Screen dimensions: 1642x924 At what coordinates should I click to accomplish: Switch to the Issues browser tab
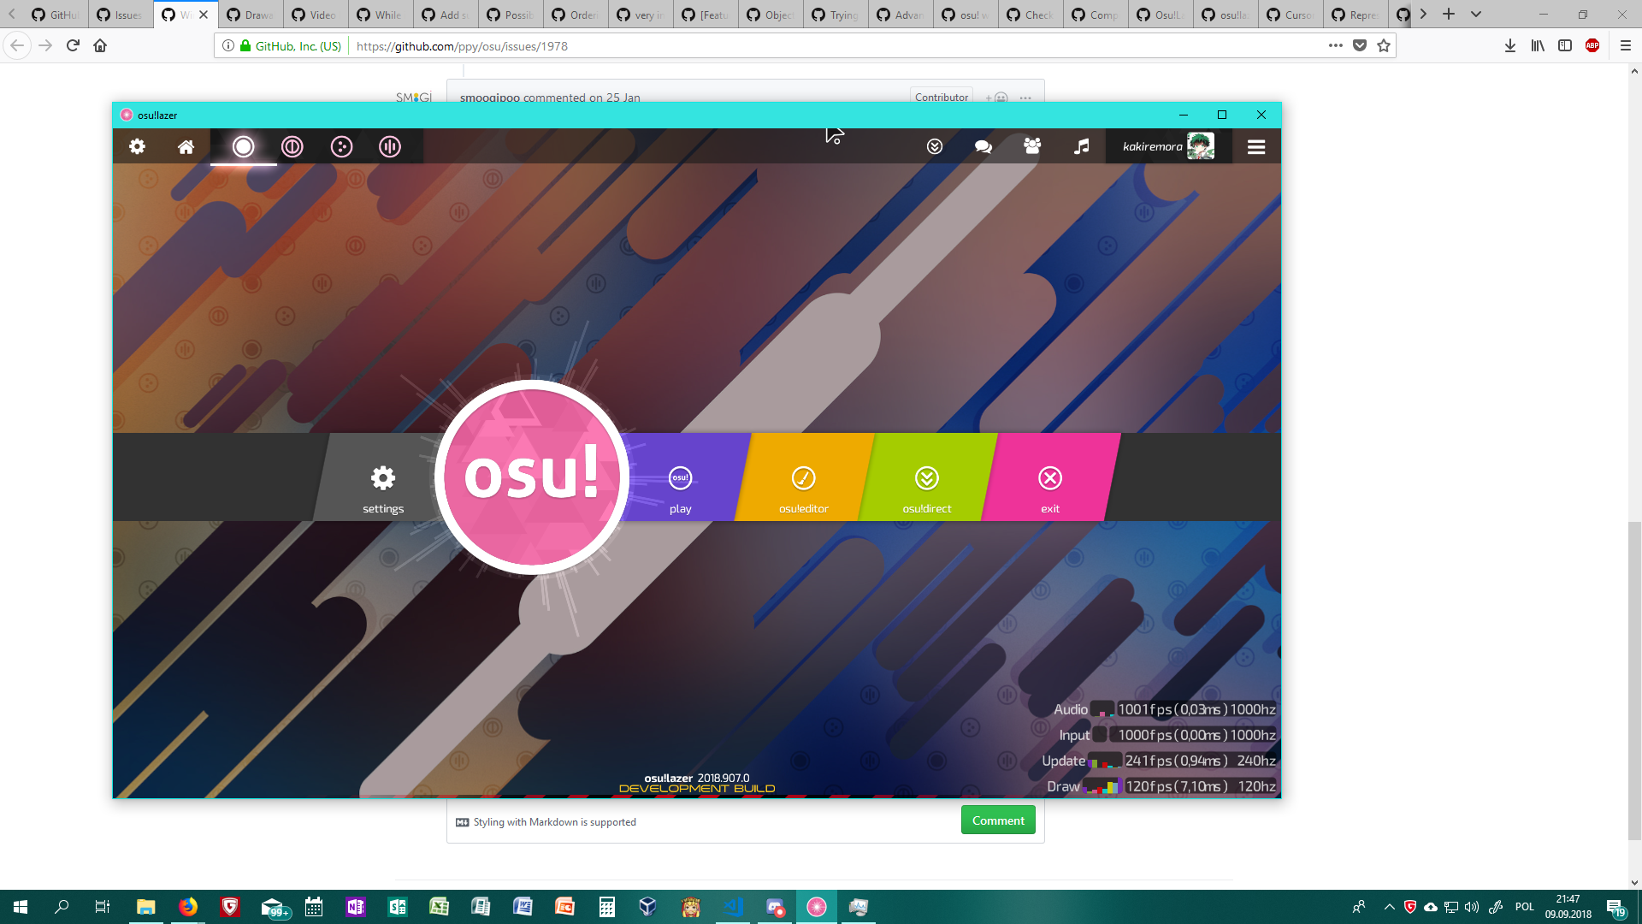(x=120, y=15)
